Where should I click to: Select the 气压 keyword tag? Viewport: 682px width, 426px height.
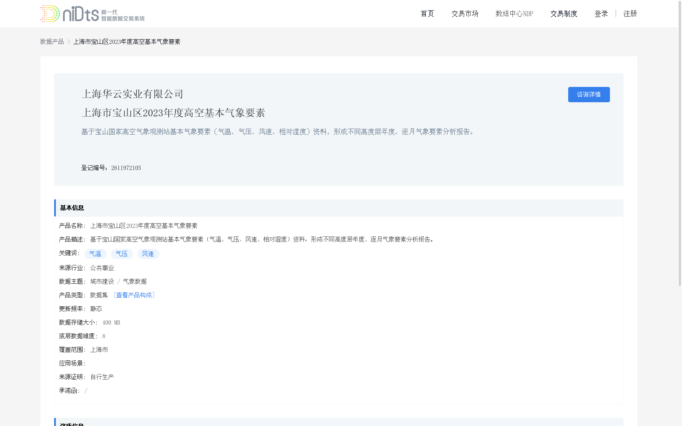coord(121,254)
